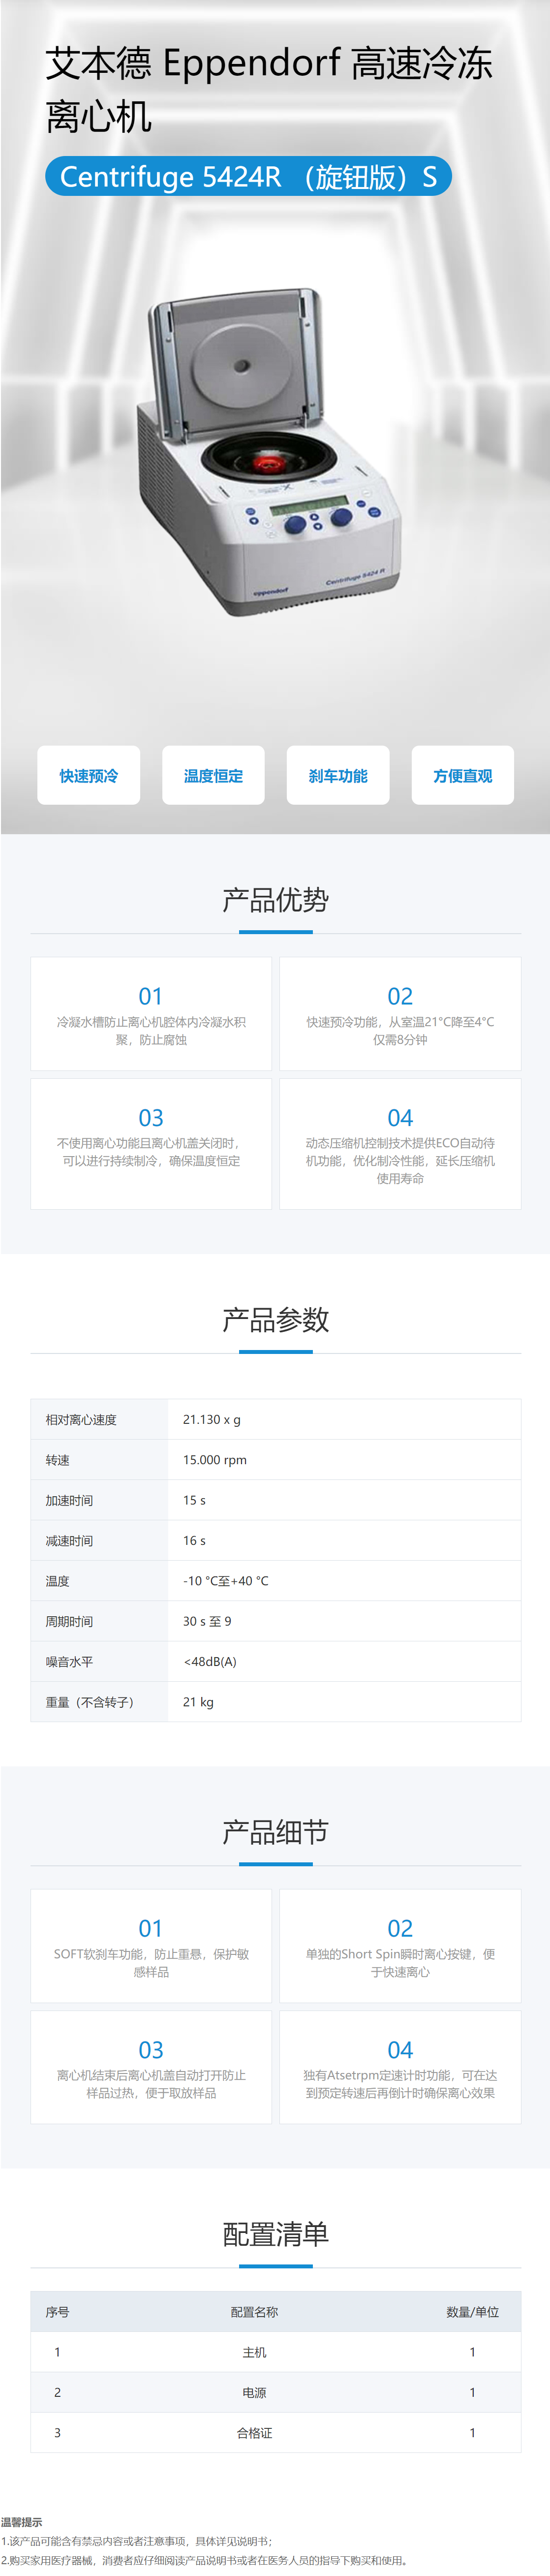The height and width of the screenshot is (2576, 550).
Task: Select advantage card 02 about fast pre-cooling
Action: (x=400, y=1014)
